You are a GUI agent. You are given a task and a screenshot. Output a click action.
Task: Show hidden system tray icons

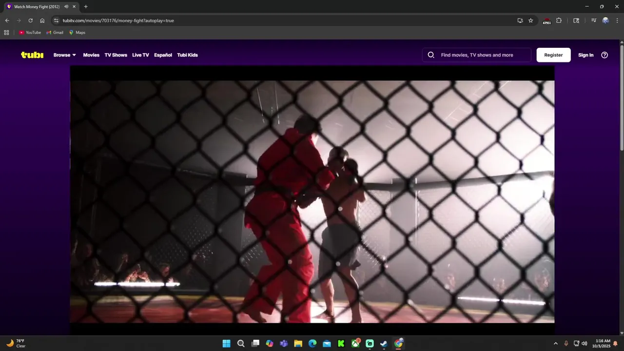(555, 343)
